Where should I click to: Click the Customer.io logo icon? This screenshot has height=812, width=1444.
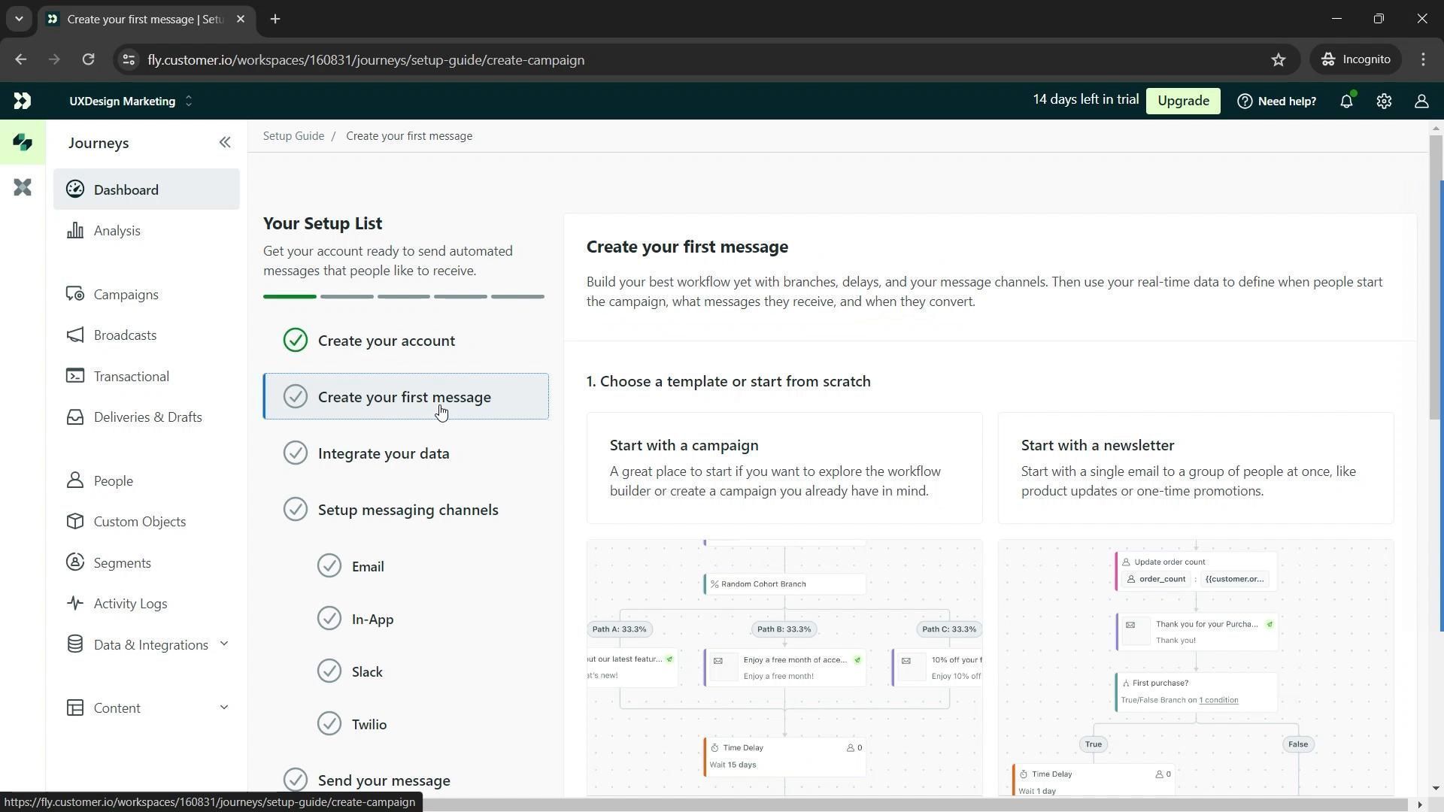(x=22, y=101)
